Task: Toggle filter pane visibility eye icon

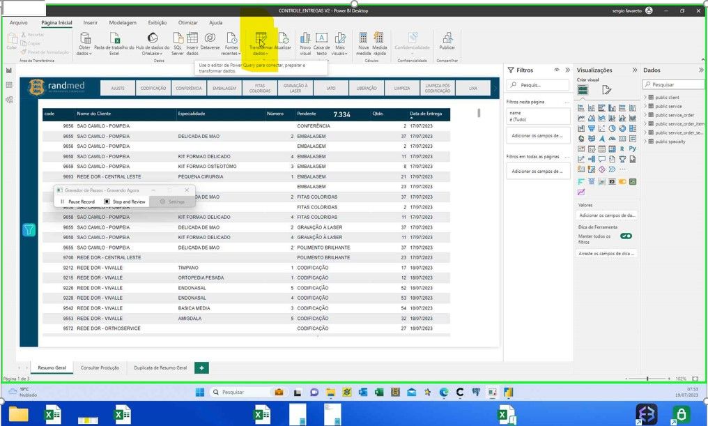Action: click(557, 70)
